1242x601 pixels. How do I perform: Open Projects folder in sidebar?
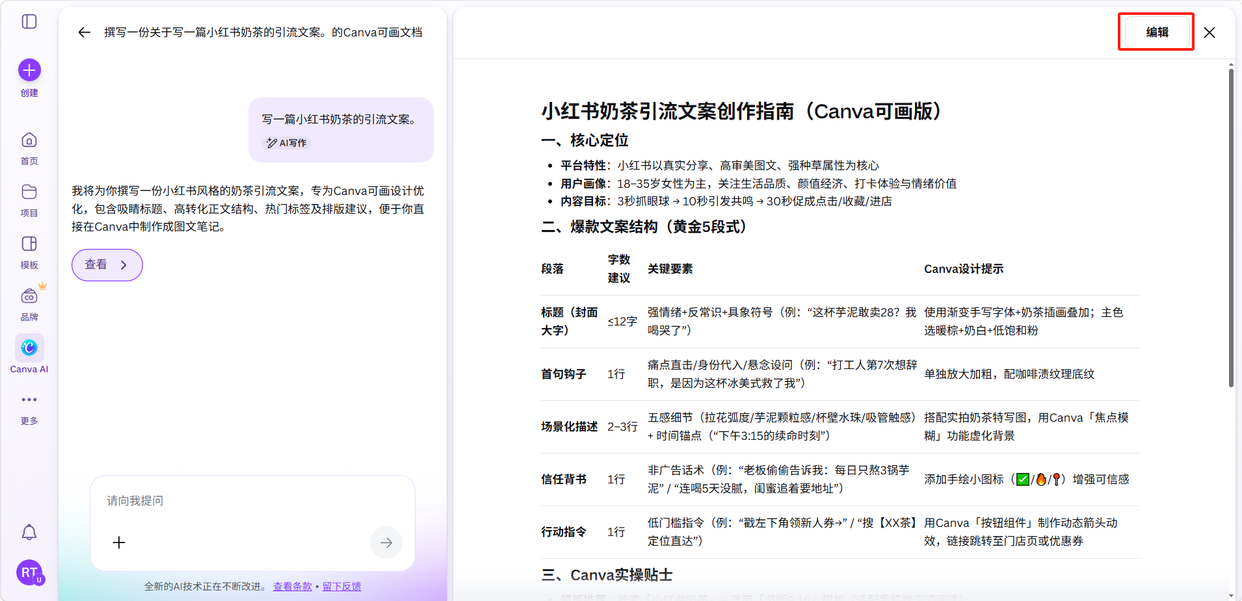coord(29,199)
